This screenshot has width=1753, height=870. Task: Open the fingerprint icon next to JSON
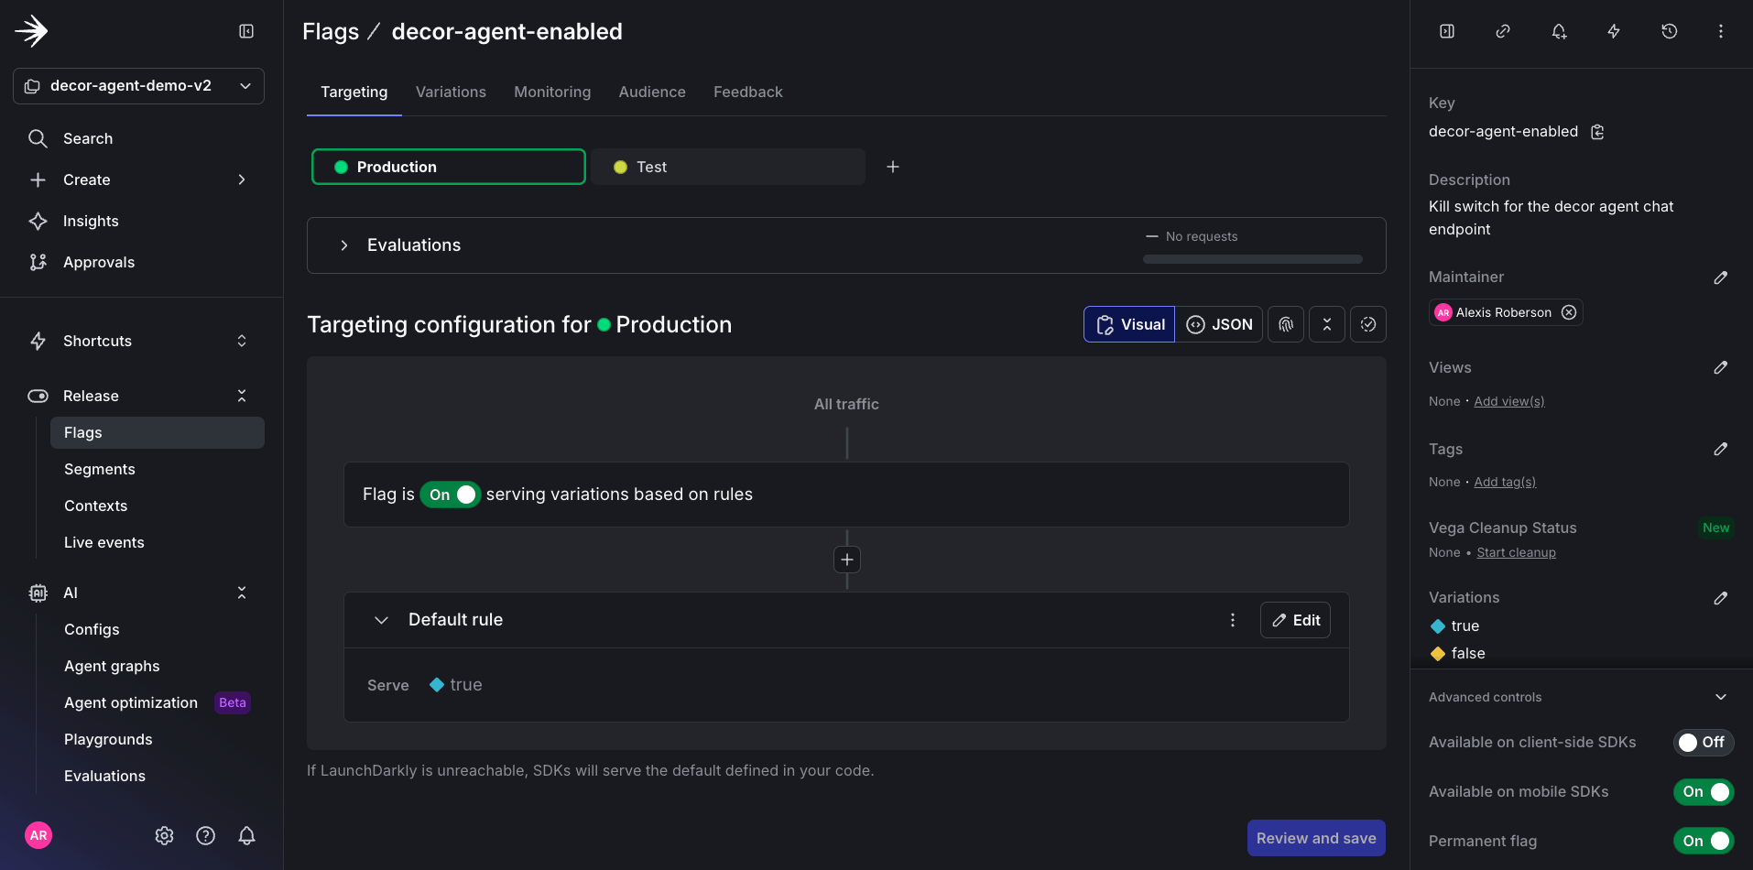point(1286,324)
